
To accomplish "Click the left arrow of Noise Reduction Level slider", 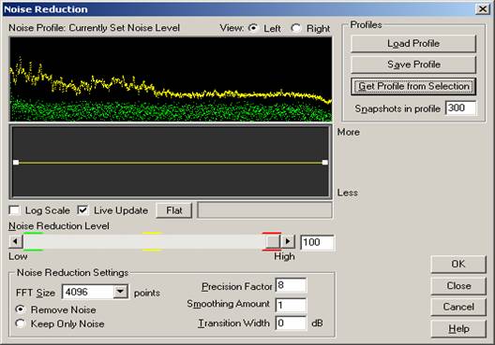I will coord(15,242).
